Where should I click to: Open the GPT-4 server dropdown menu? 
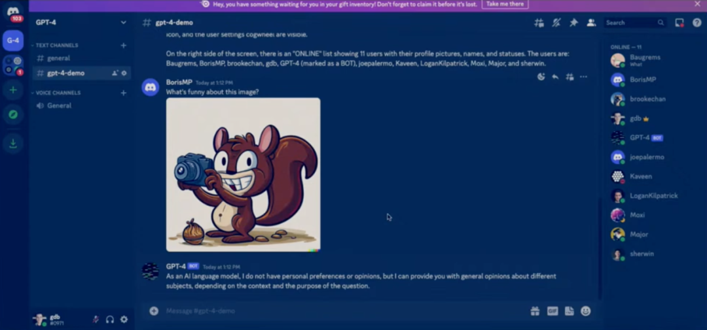pyautogui.click(x=123, y=23)
